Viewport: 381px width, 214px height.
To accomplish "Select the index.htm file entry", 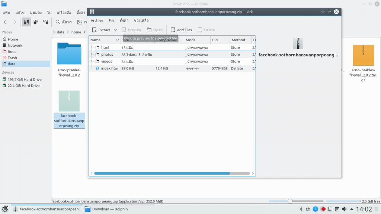I will (x=172, y=68).
